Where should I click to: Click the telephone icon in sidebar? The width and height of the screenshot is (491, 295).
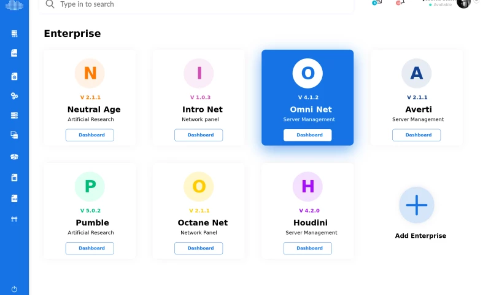14,157
